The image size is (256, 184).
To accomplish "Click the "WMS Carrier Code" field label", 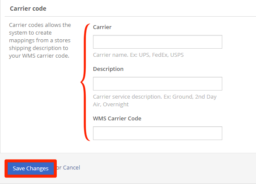I will (x=117, y=119).
